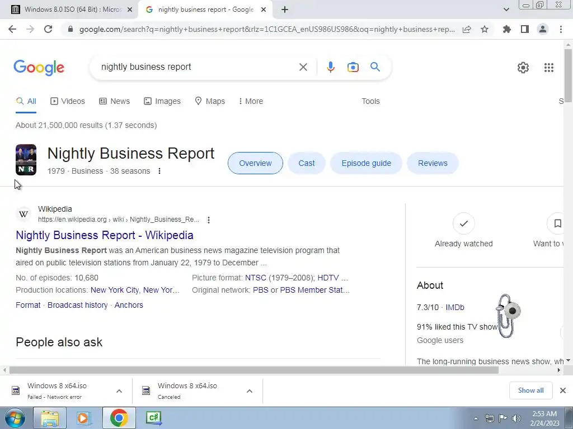
Task: Click the browser forward arrow
Action: 30,29
